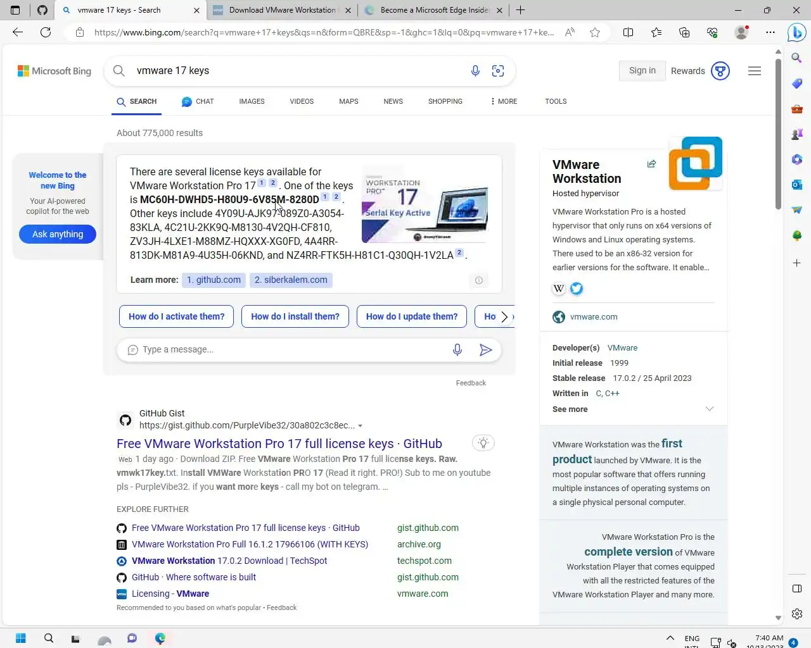Open sidebar settings gear
This screenshot has width=811, height=648.
797,614
